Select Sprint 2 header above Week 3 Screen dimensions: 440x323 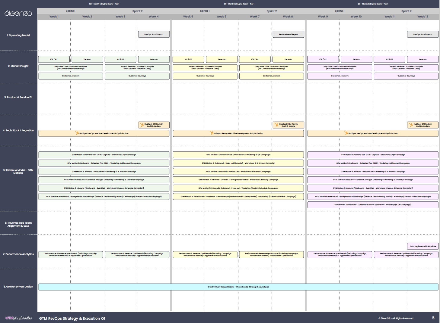[137, 11]
